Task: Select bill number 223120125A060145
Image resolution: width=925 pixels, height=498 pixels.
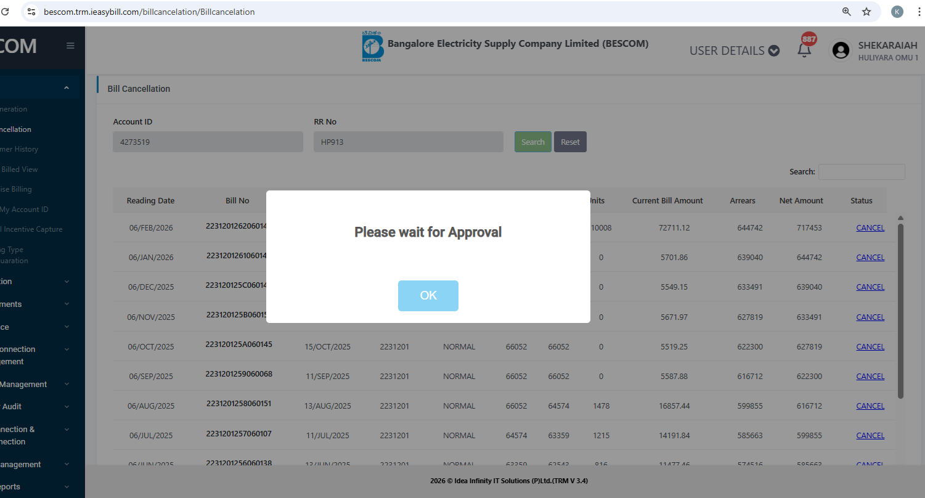Action: pyautogui.click(x=239, y=345)
